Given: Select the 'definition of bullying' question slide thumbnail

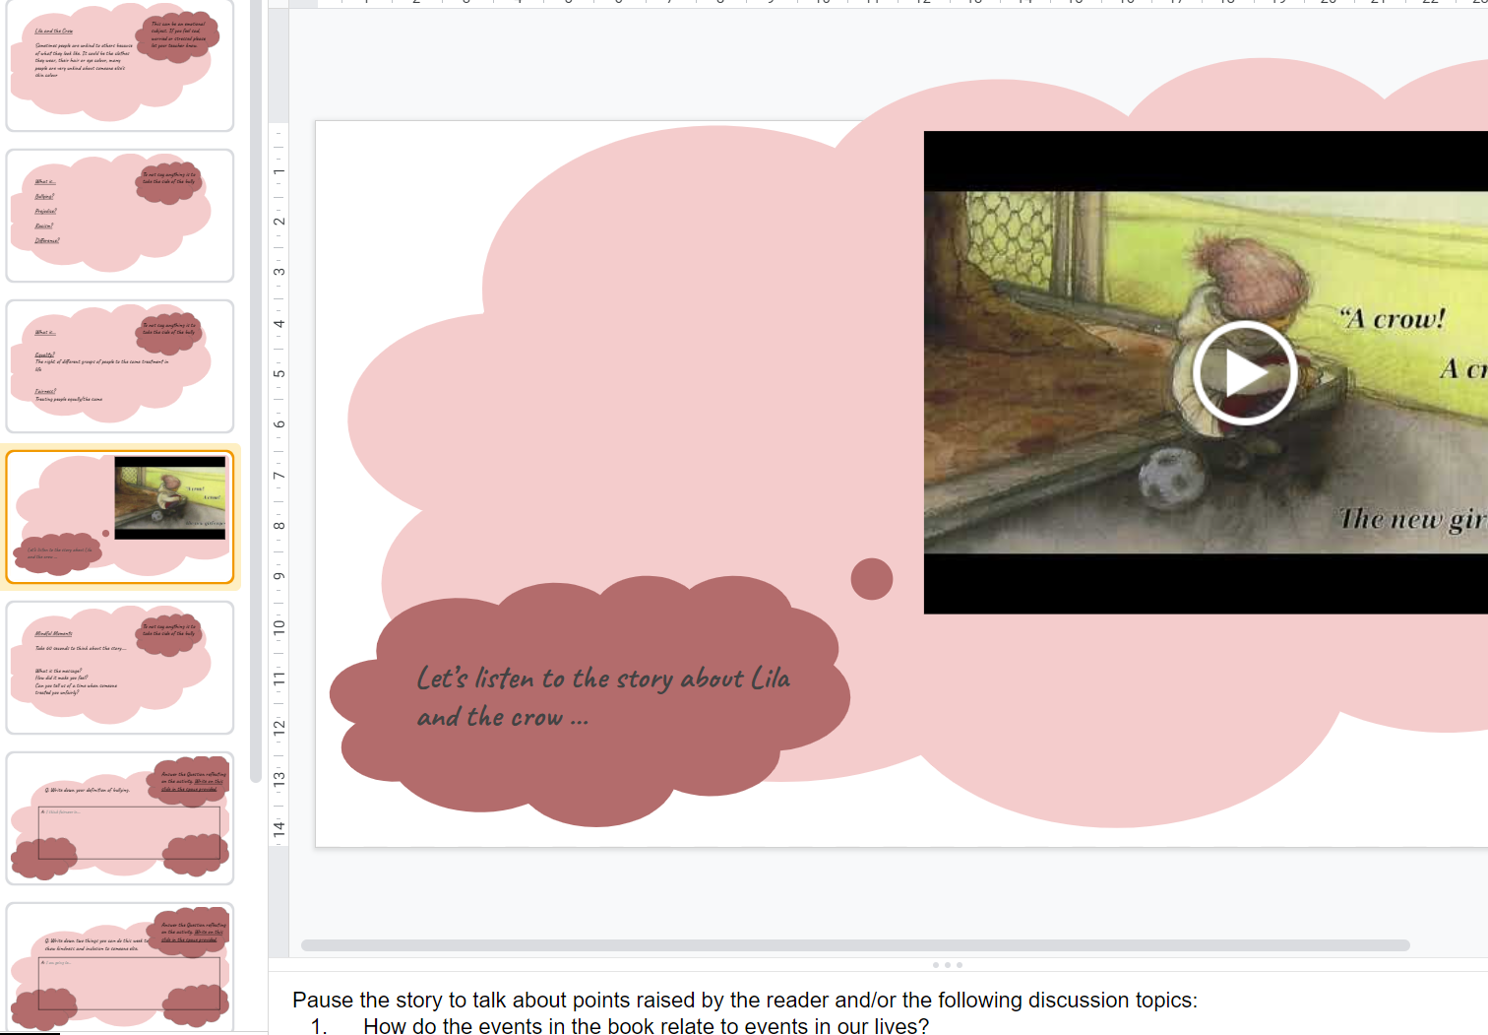Looking at the screenshot, I should [x=120, y=818].
